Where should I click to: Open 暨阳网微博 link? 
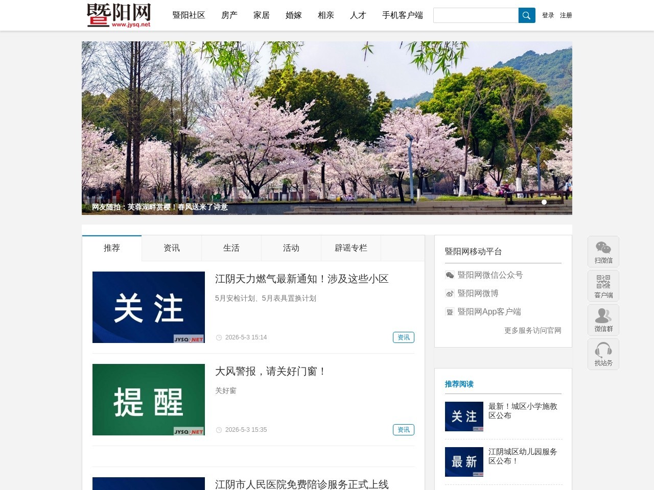[478, 293]
